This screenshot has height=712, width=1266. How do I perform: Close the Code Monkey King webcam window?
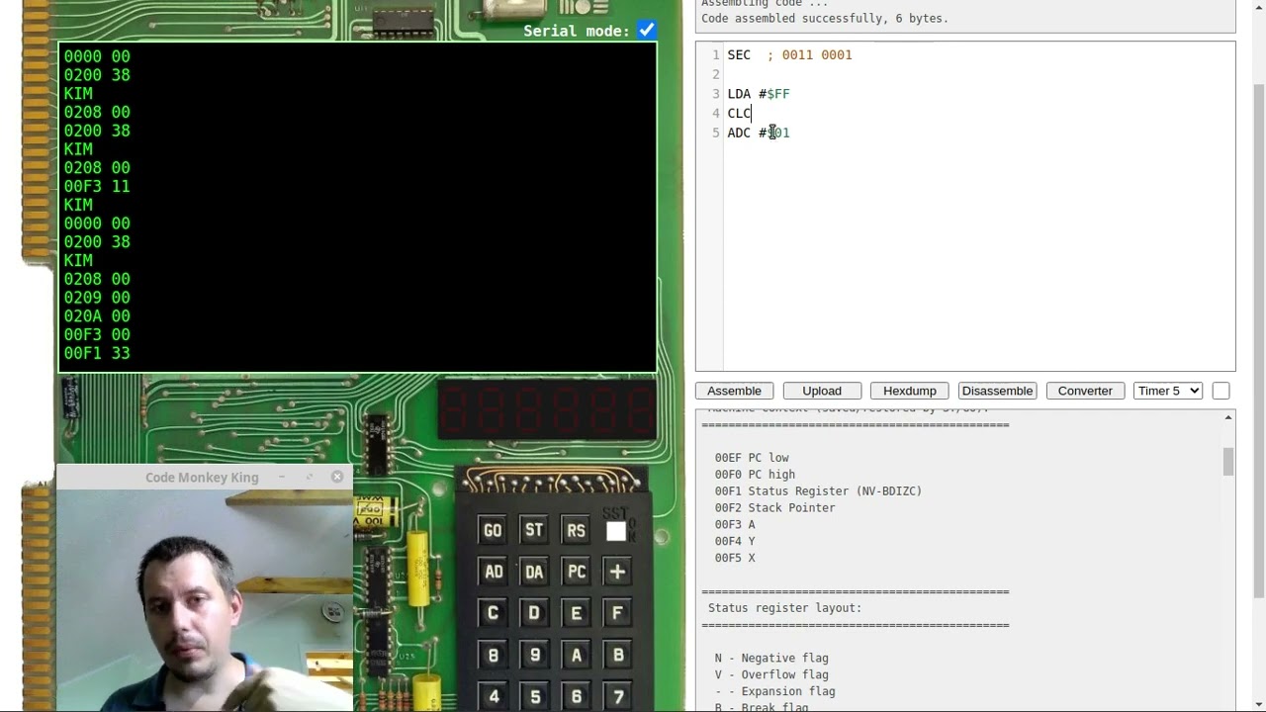pyautogui.click(x=337, y=477)
